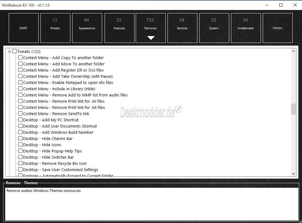302x223 pixels.
Task: Select 'Desktop - Add User Documents Shortcut' text
Action: point(60,126)
